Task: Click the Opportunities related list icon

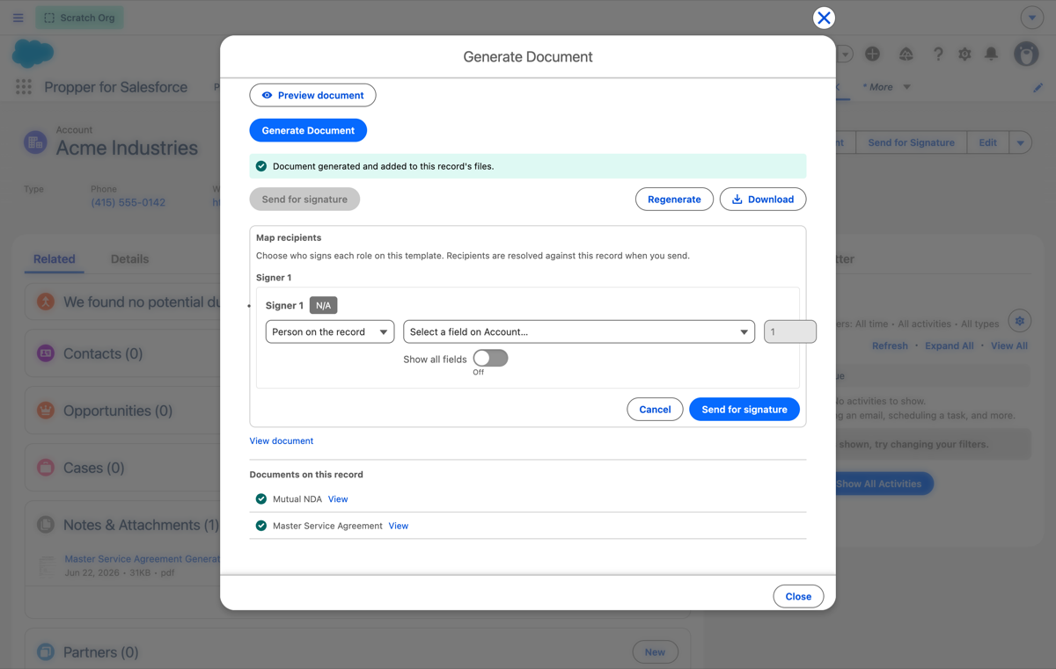Action: tap(46, 411)
